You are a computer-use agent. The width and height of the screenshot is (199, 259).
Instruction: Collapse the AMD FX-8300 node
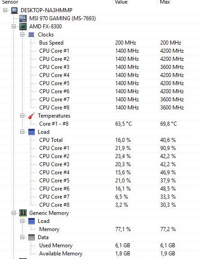click(x=14, y=27)
